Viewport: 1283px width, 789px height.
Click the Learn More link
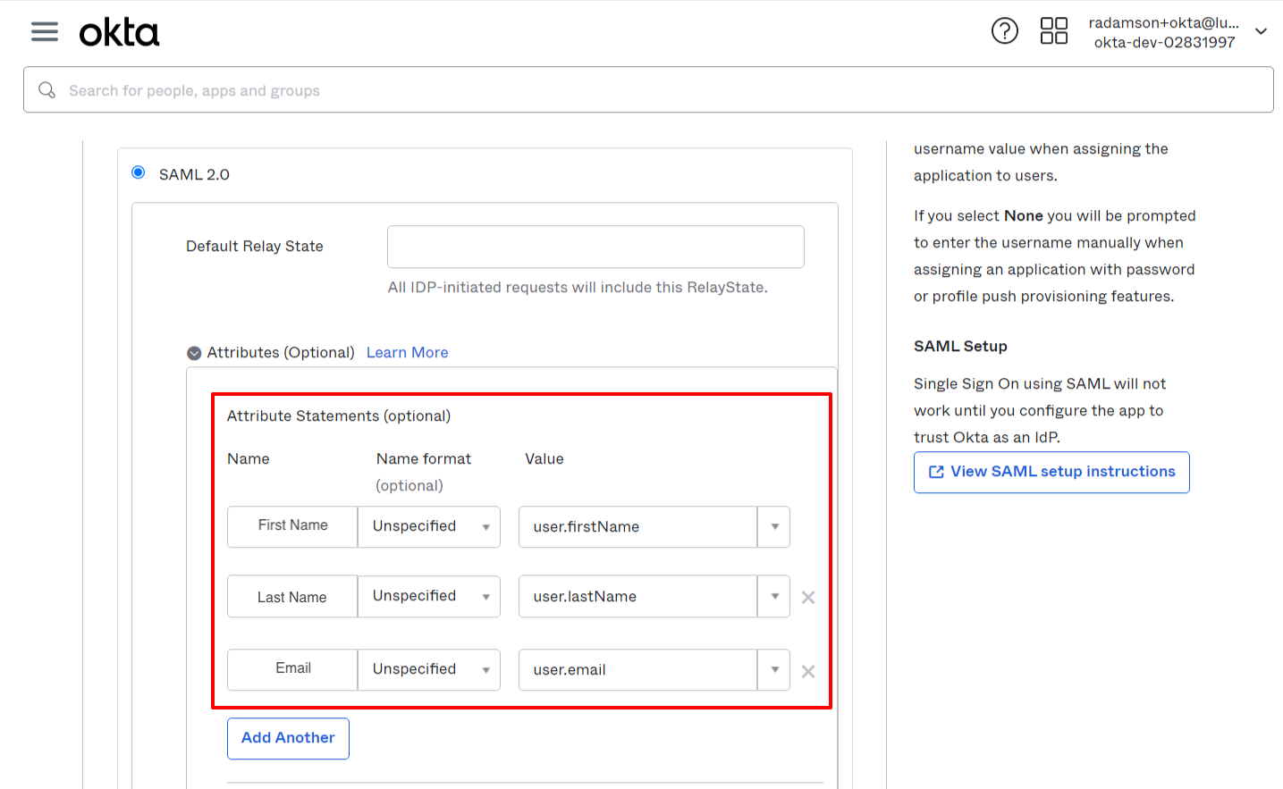tap(407, 352)
